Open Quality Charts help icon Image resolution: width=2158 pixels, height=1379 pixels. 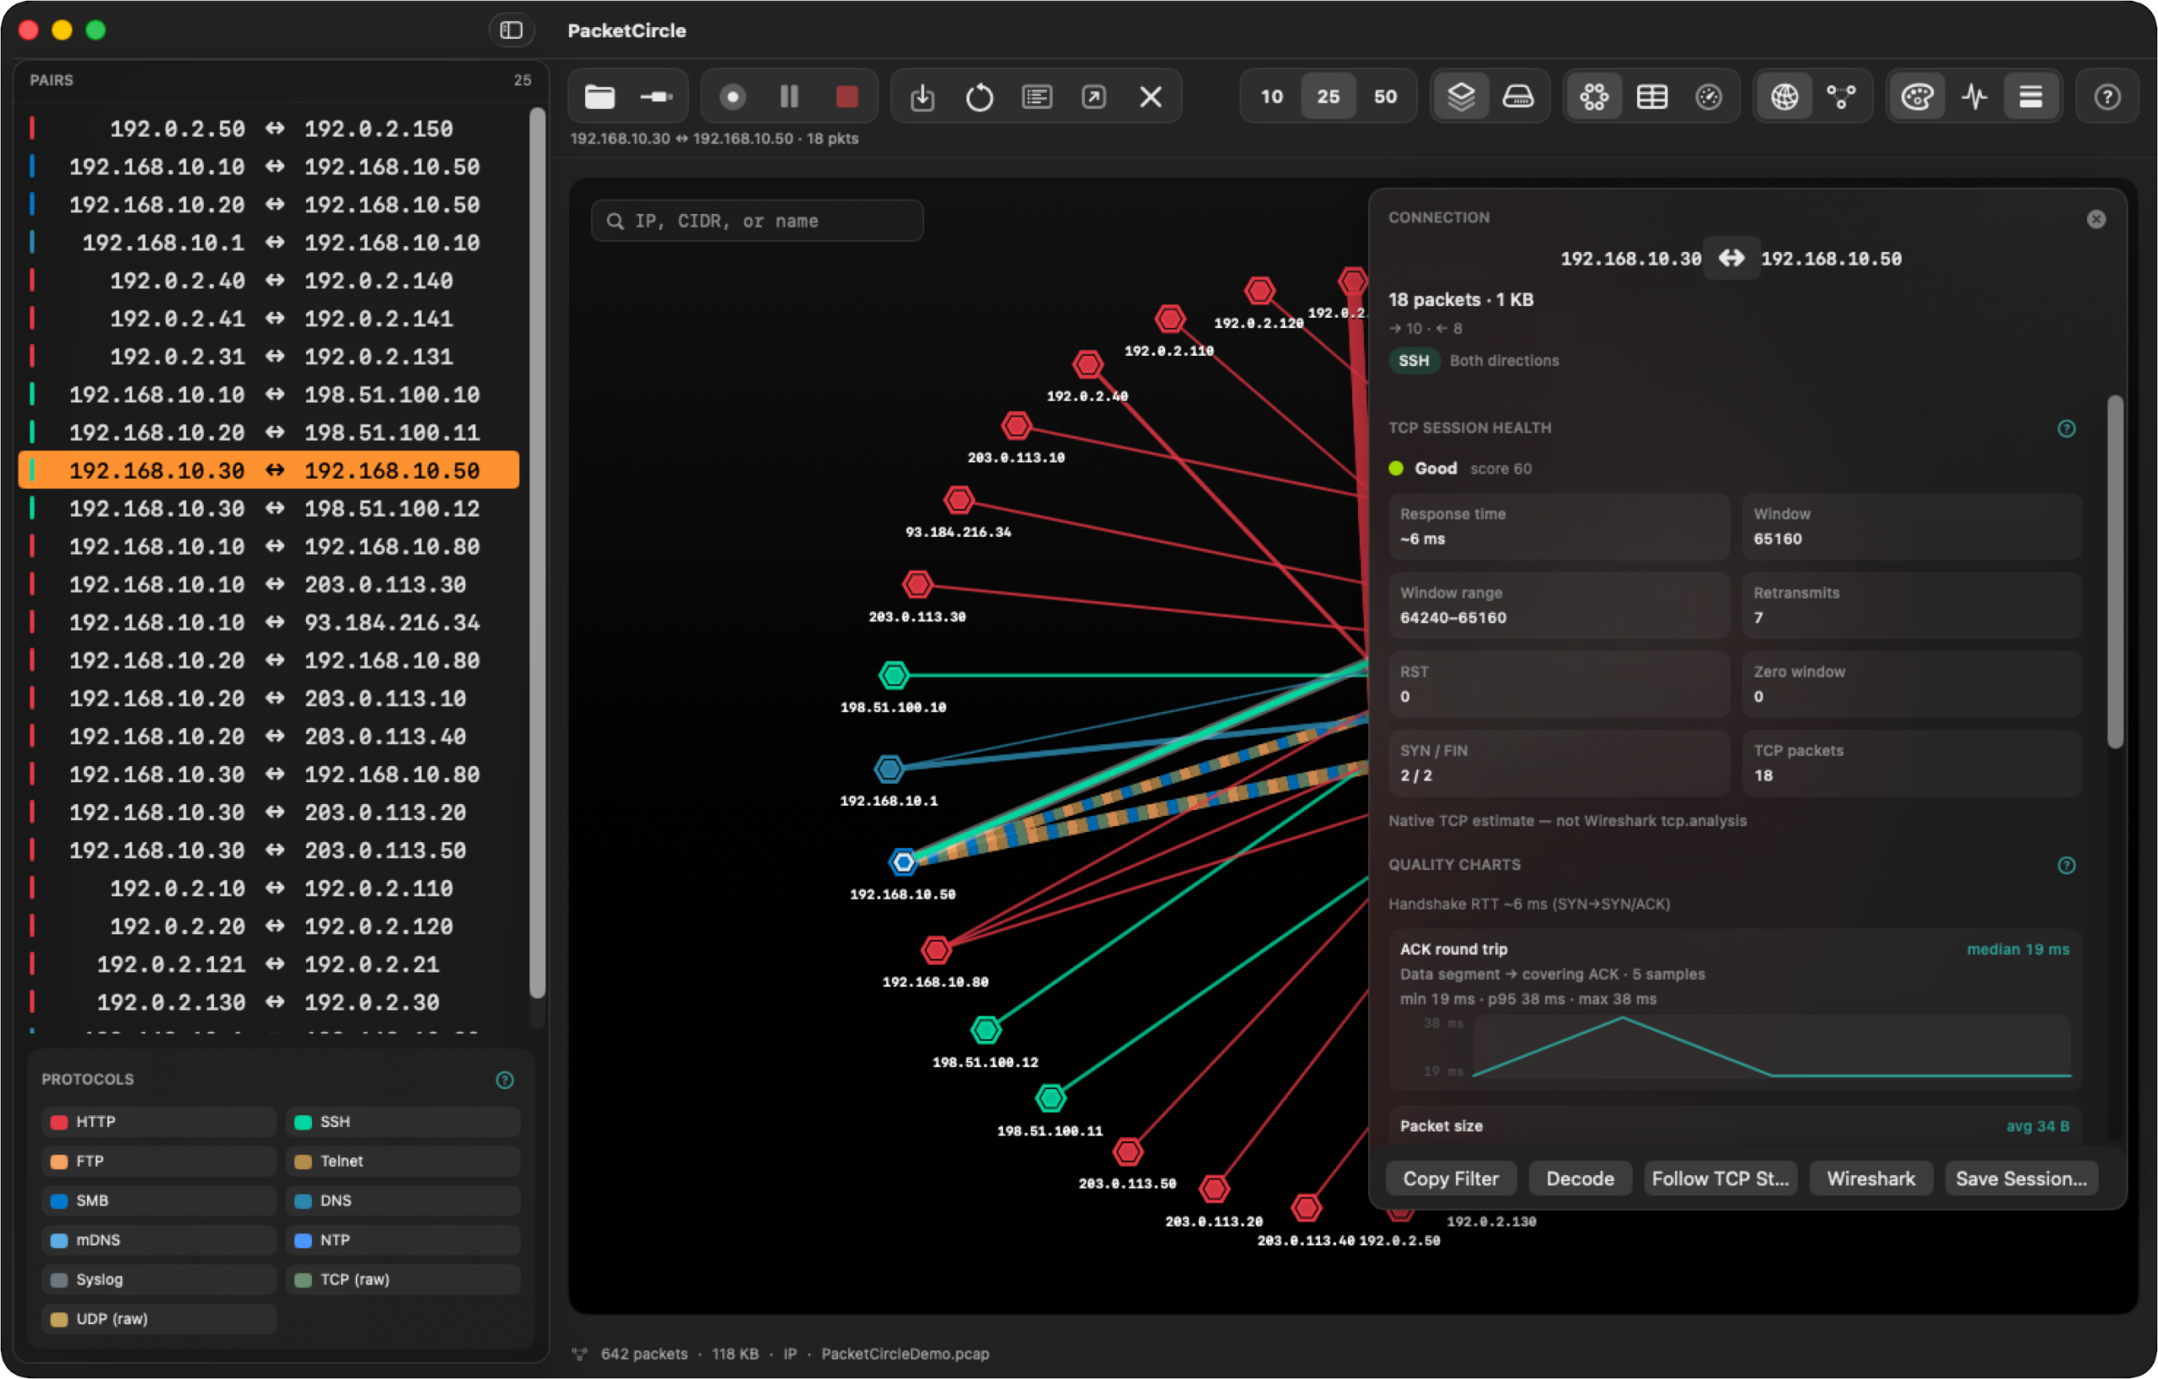click(2067, 866)
